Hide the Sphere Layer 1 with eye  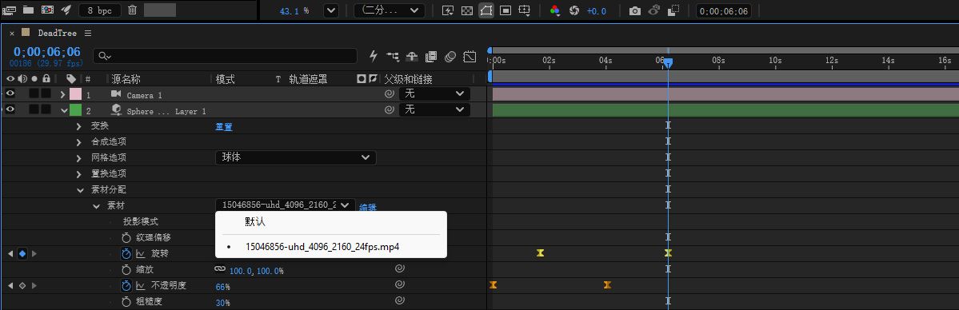10,109
